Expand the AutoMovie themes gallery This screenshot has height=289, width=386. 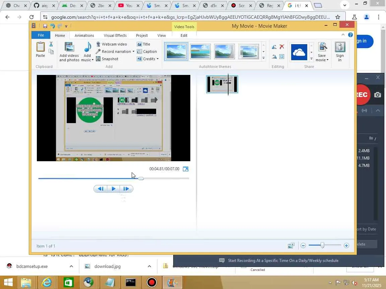click(x=263, y=58)
